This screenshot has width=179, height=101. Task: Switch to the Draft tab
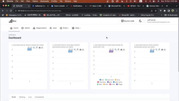(x=14, y=97)
